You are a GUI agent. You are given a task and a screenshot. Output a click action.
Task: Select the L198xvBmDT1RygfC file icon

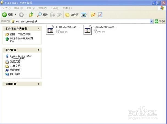[87, 30]
